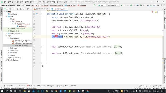The height and width of the screenshot is (93, 166).
Task: Open SDK Manager from the toolbar
Action: 154,5
